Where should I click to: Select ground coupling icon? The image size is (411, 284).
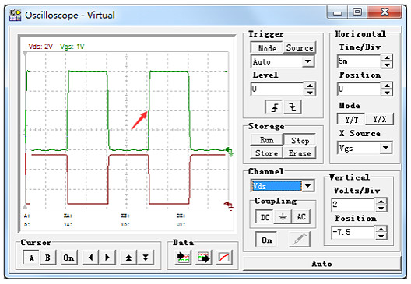coord(283,217)
